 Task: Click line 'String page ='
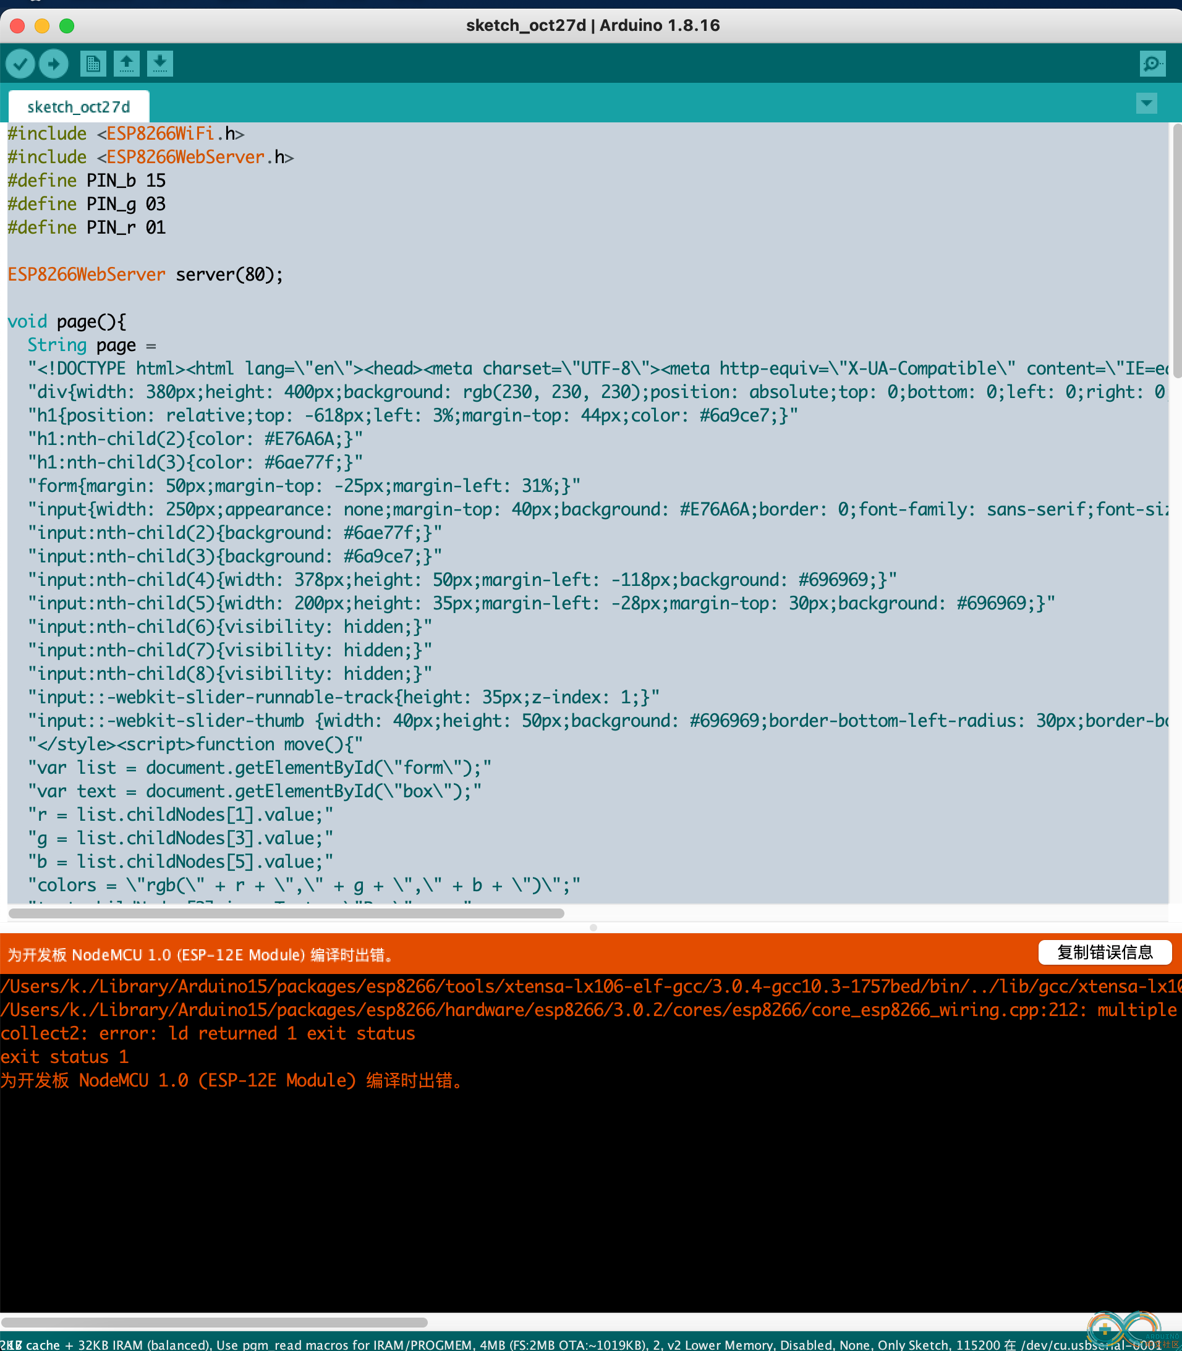pos(91,345)
